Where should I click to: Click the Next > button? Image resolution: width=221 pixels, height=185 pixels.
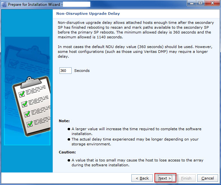tap(165, 178)
